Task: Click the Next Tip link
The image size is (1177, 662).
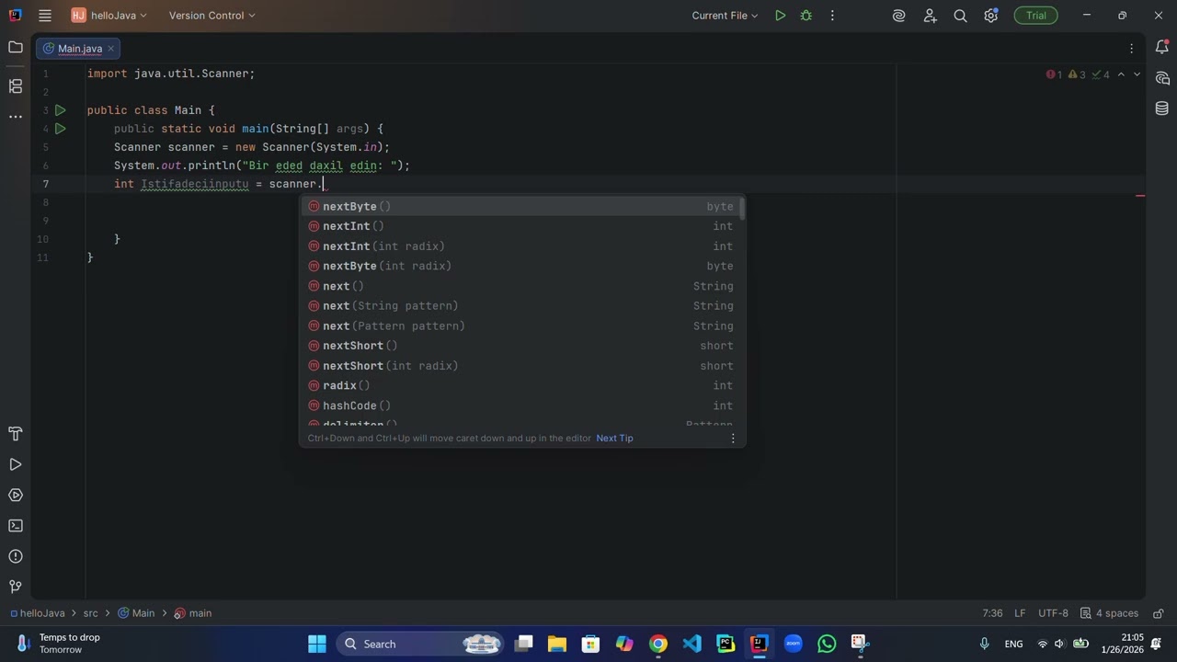Action: 614,438
